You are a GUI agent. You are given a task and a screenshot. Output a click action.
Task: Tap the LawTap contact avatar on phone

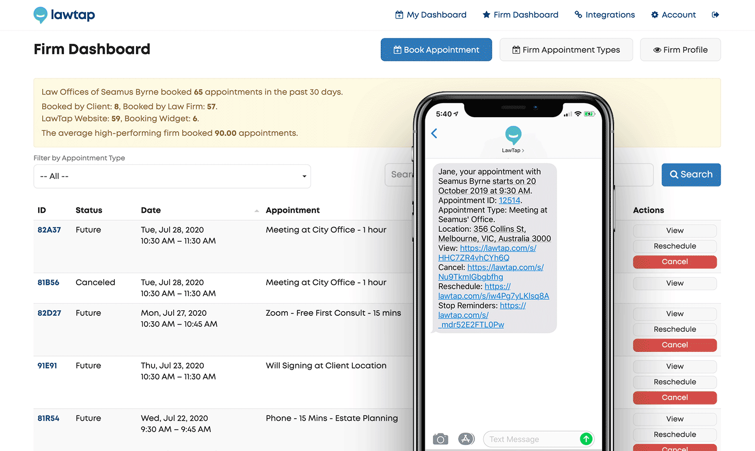pyautogui.click(x=513, y=135)
